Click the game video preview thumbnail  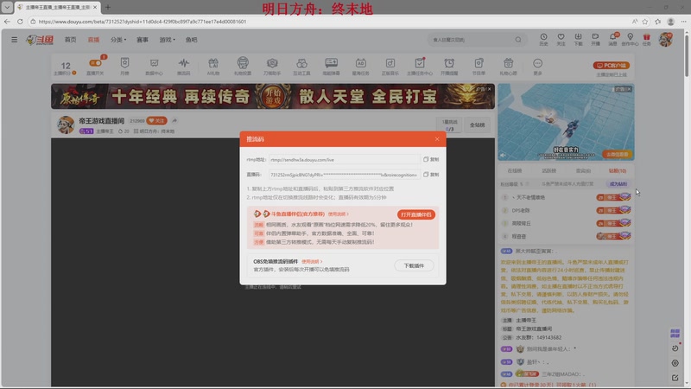tap(566, 122)
